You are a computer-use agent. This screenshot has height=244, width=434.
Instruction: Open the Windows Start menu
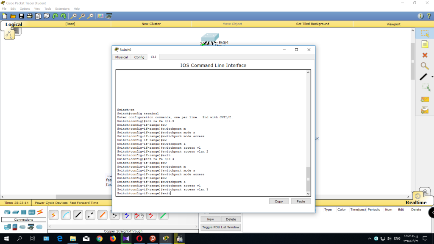[x=6, y=238]
